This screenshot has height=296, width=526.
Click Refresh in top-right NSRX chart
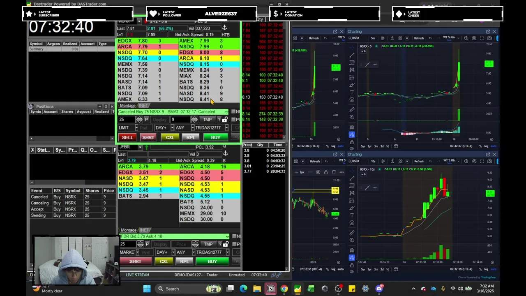pos(419,38)
